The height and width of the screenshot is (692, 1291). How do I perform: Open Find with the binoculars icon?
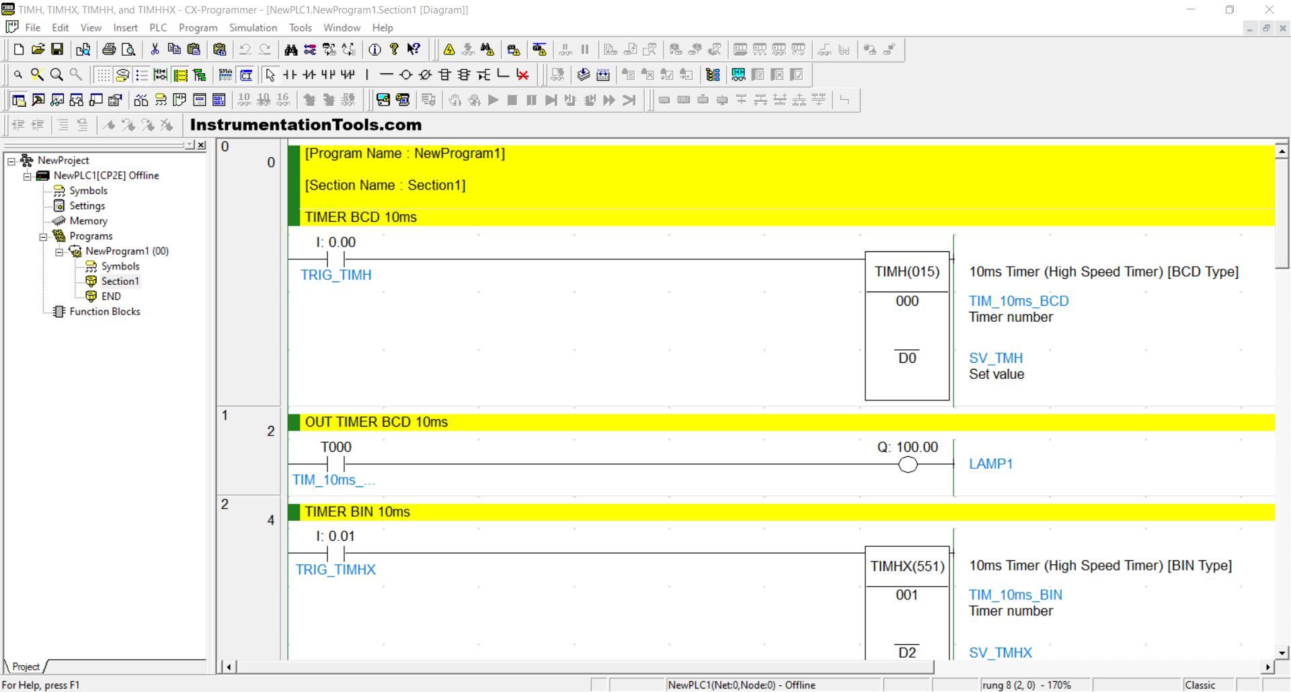pyautogui.click(x=291, y=50)
